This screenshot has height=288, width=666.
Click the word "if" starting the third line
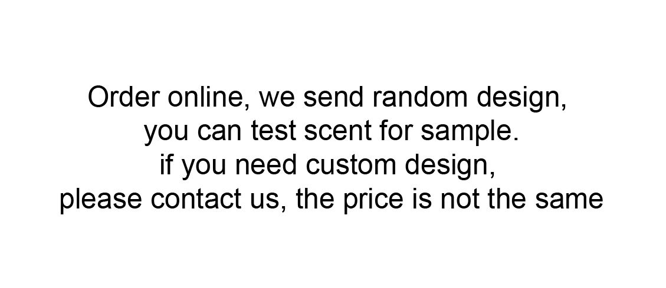(167, 165)
